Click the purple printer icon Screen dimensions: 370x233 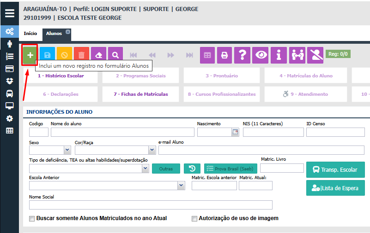click(x=224, y=55)
